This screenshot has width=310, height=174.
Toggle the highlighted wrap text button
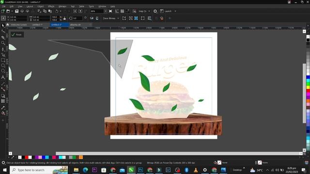click(136, 18)
